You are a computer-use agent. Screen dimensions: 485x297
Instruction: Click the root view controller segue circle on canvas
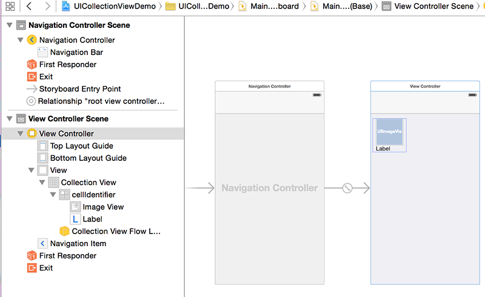coord(347,188)
